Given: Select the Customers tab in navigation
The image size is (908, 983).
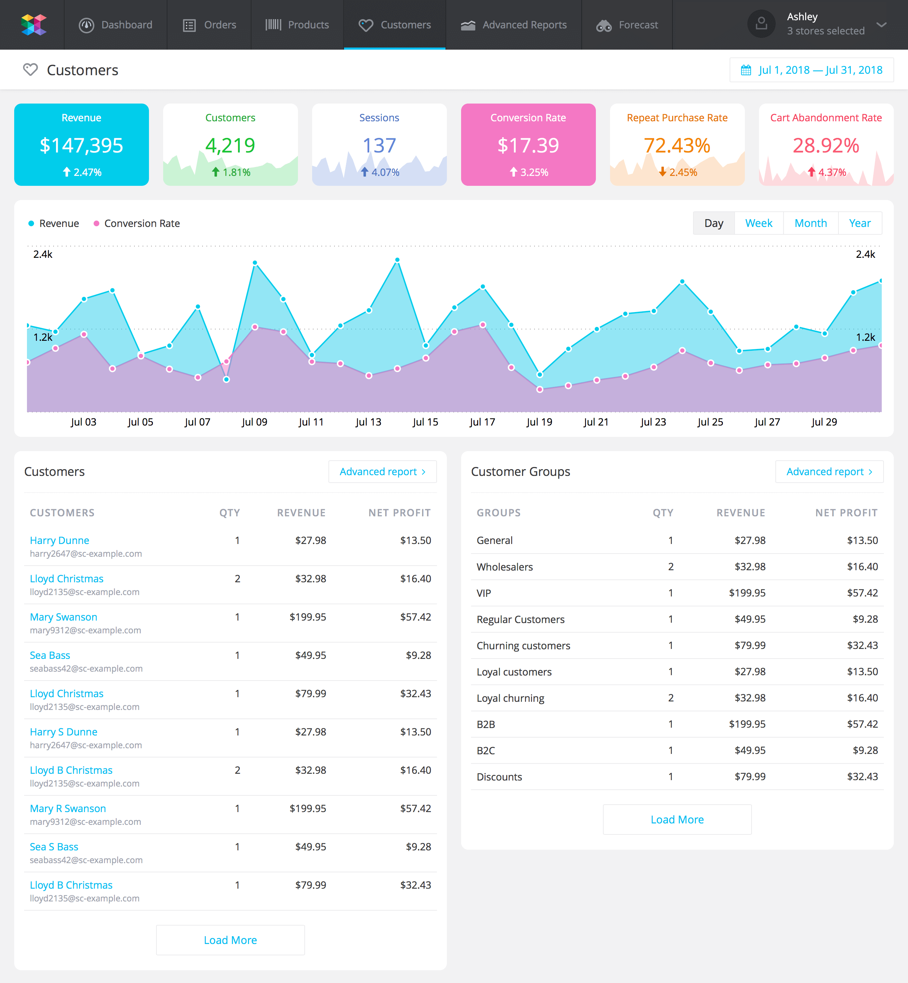Looking at the screenshot, I should click(396, 25).
